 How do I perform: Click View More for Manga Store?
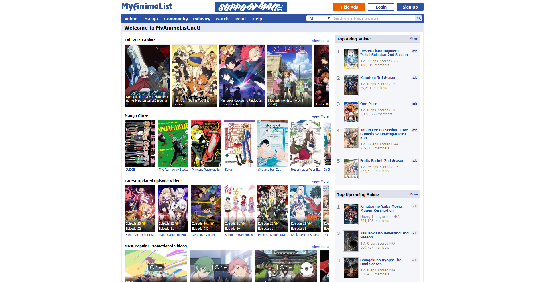pyautogui.click(x=320, y=116)
